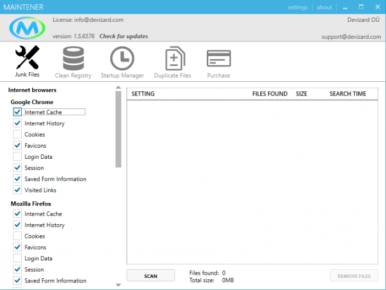Maximize the Maintener window

[x=361, y=7]
